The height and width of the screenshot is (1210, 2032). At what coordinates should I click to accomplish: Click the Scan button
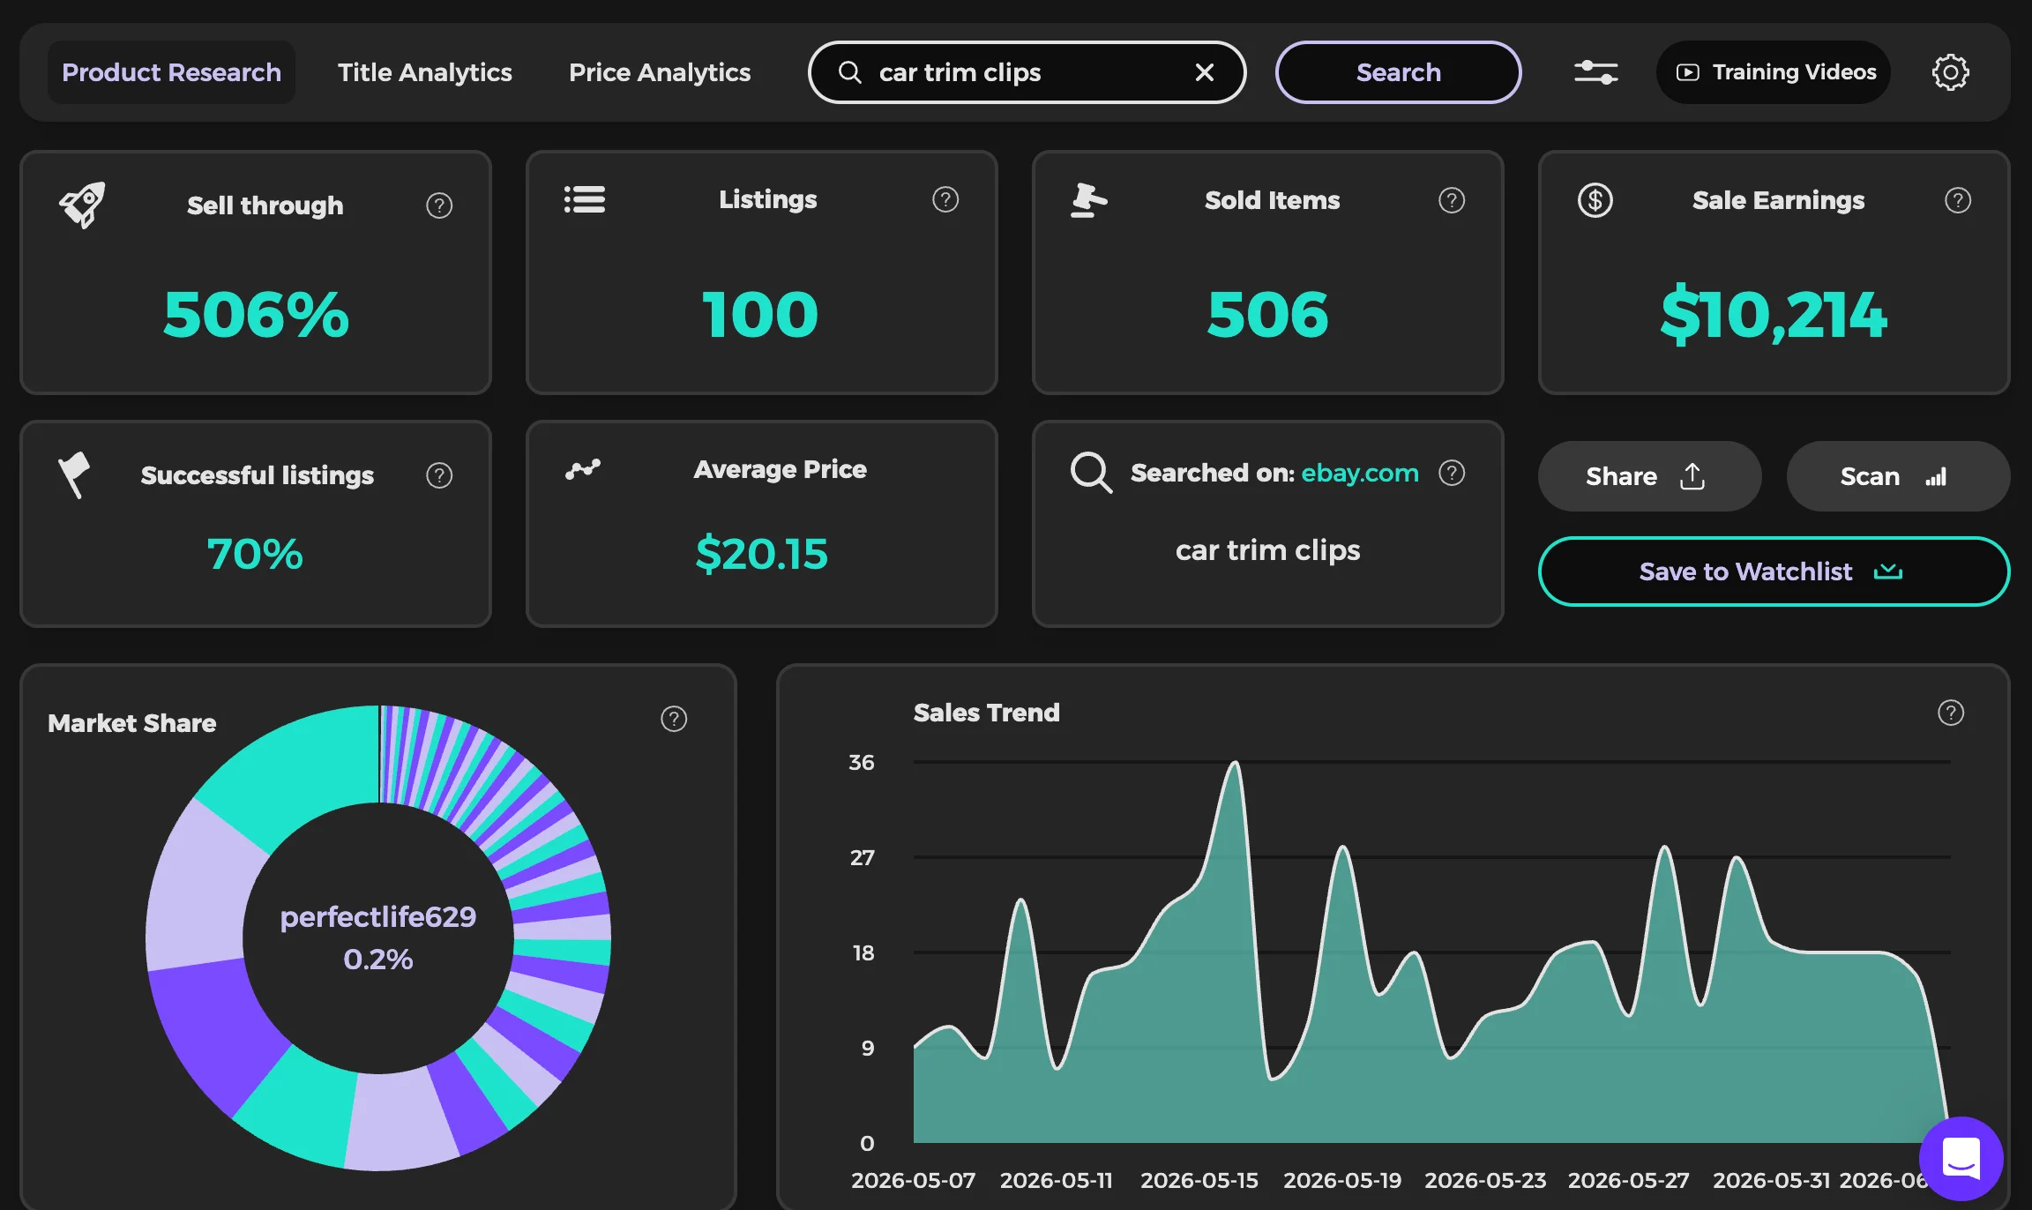pos(1898,476)
